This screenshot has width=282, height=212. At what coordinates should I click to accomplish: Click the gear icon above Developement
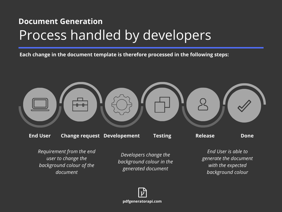tap(121, 105)
